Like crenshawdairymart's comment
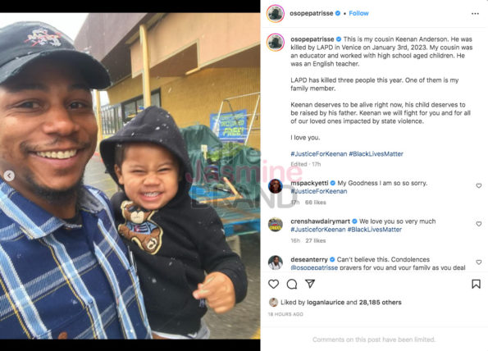Viewport: 488px width, 351px height. click(x=479, y=224)
